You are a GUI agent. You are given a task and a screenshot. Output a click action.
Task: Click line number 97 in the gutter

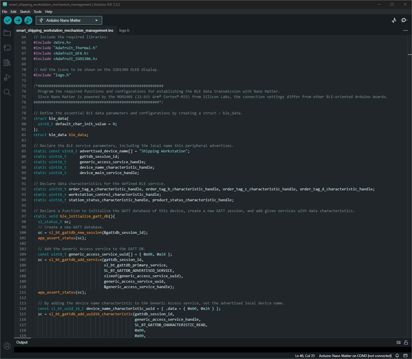[24, 216]
